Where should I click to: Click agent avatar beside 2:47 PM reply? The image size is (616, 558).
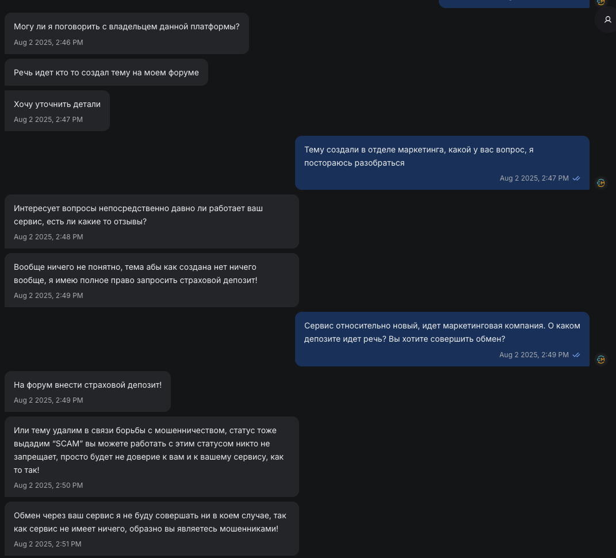click(601, 183)
